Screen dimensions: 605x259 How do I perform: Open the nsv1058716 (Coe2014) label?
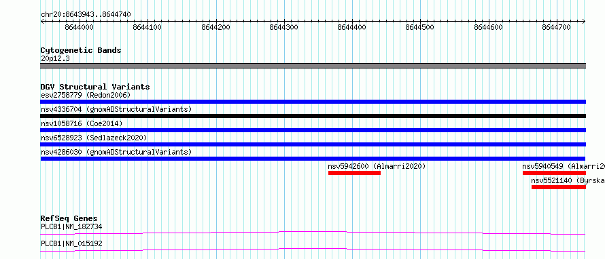pyautogui.click(x=82, y=123)
